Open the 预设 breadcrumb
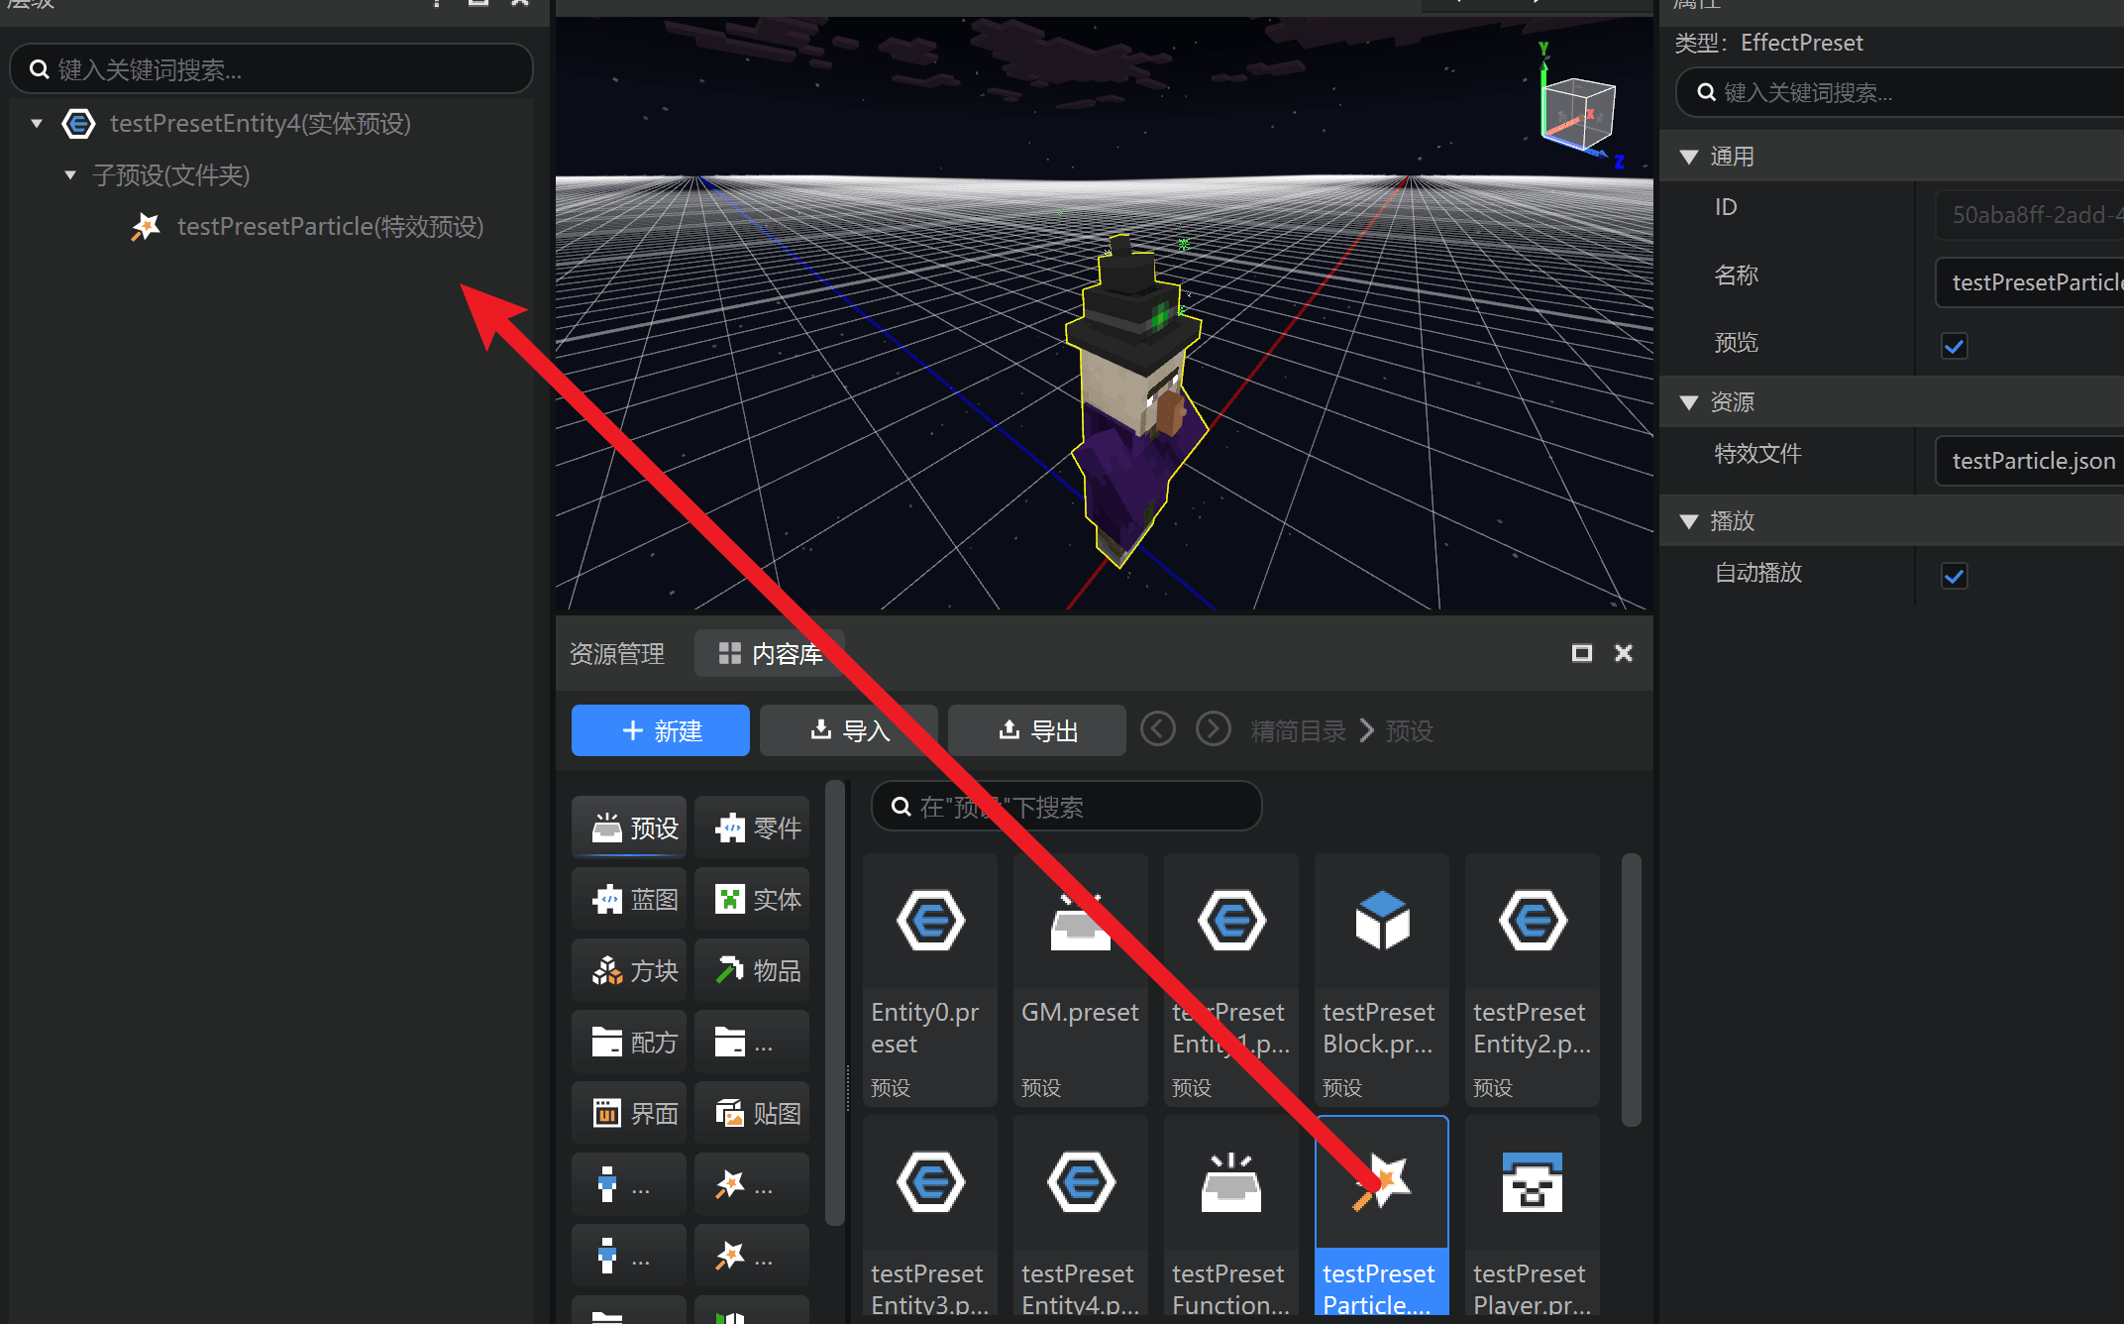This screenshot has height=1324, width=2124. coord(1409,731)
